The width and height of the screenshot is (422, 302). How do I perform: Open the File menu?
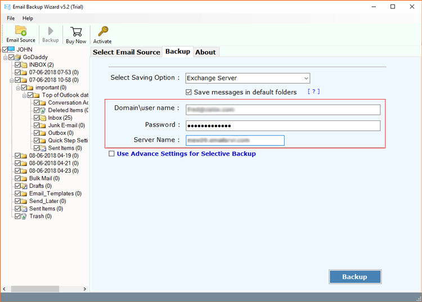point(11,19)
